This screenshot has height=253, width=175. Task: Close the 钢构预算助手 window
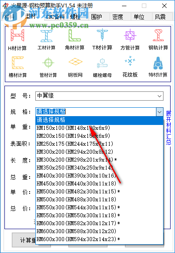[164, 6]
